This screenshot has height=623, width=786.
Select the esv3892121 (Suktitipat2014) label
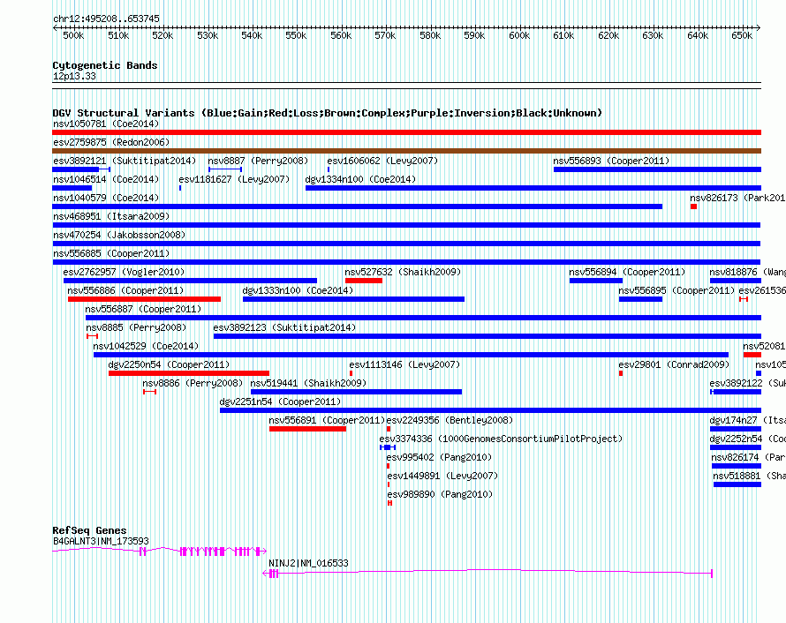point(125,161)
